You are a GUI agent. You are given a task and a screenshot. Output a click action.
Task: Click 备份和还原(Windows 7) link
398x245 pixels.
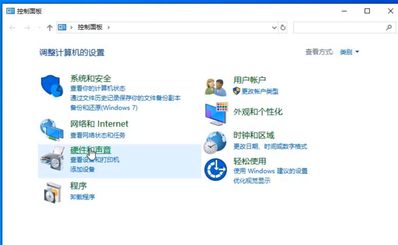click(104, 108)
